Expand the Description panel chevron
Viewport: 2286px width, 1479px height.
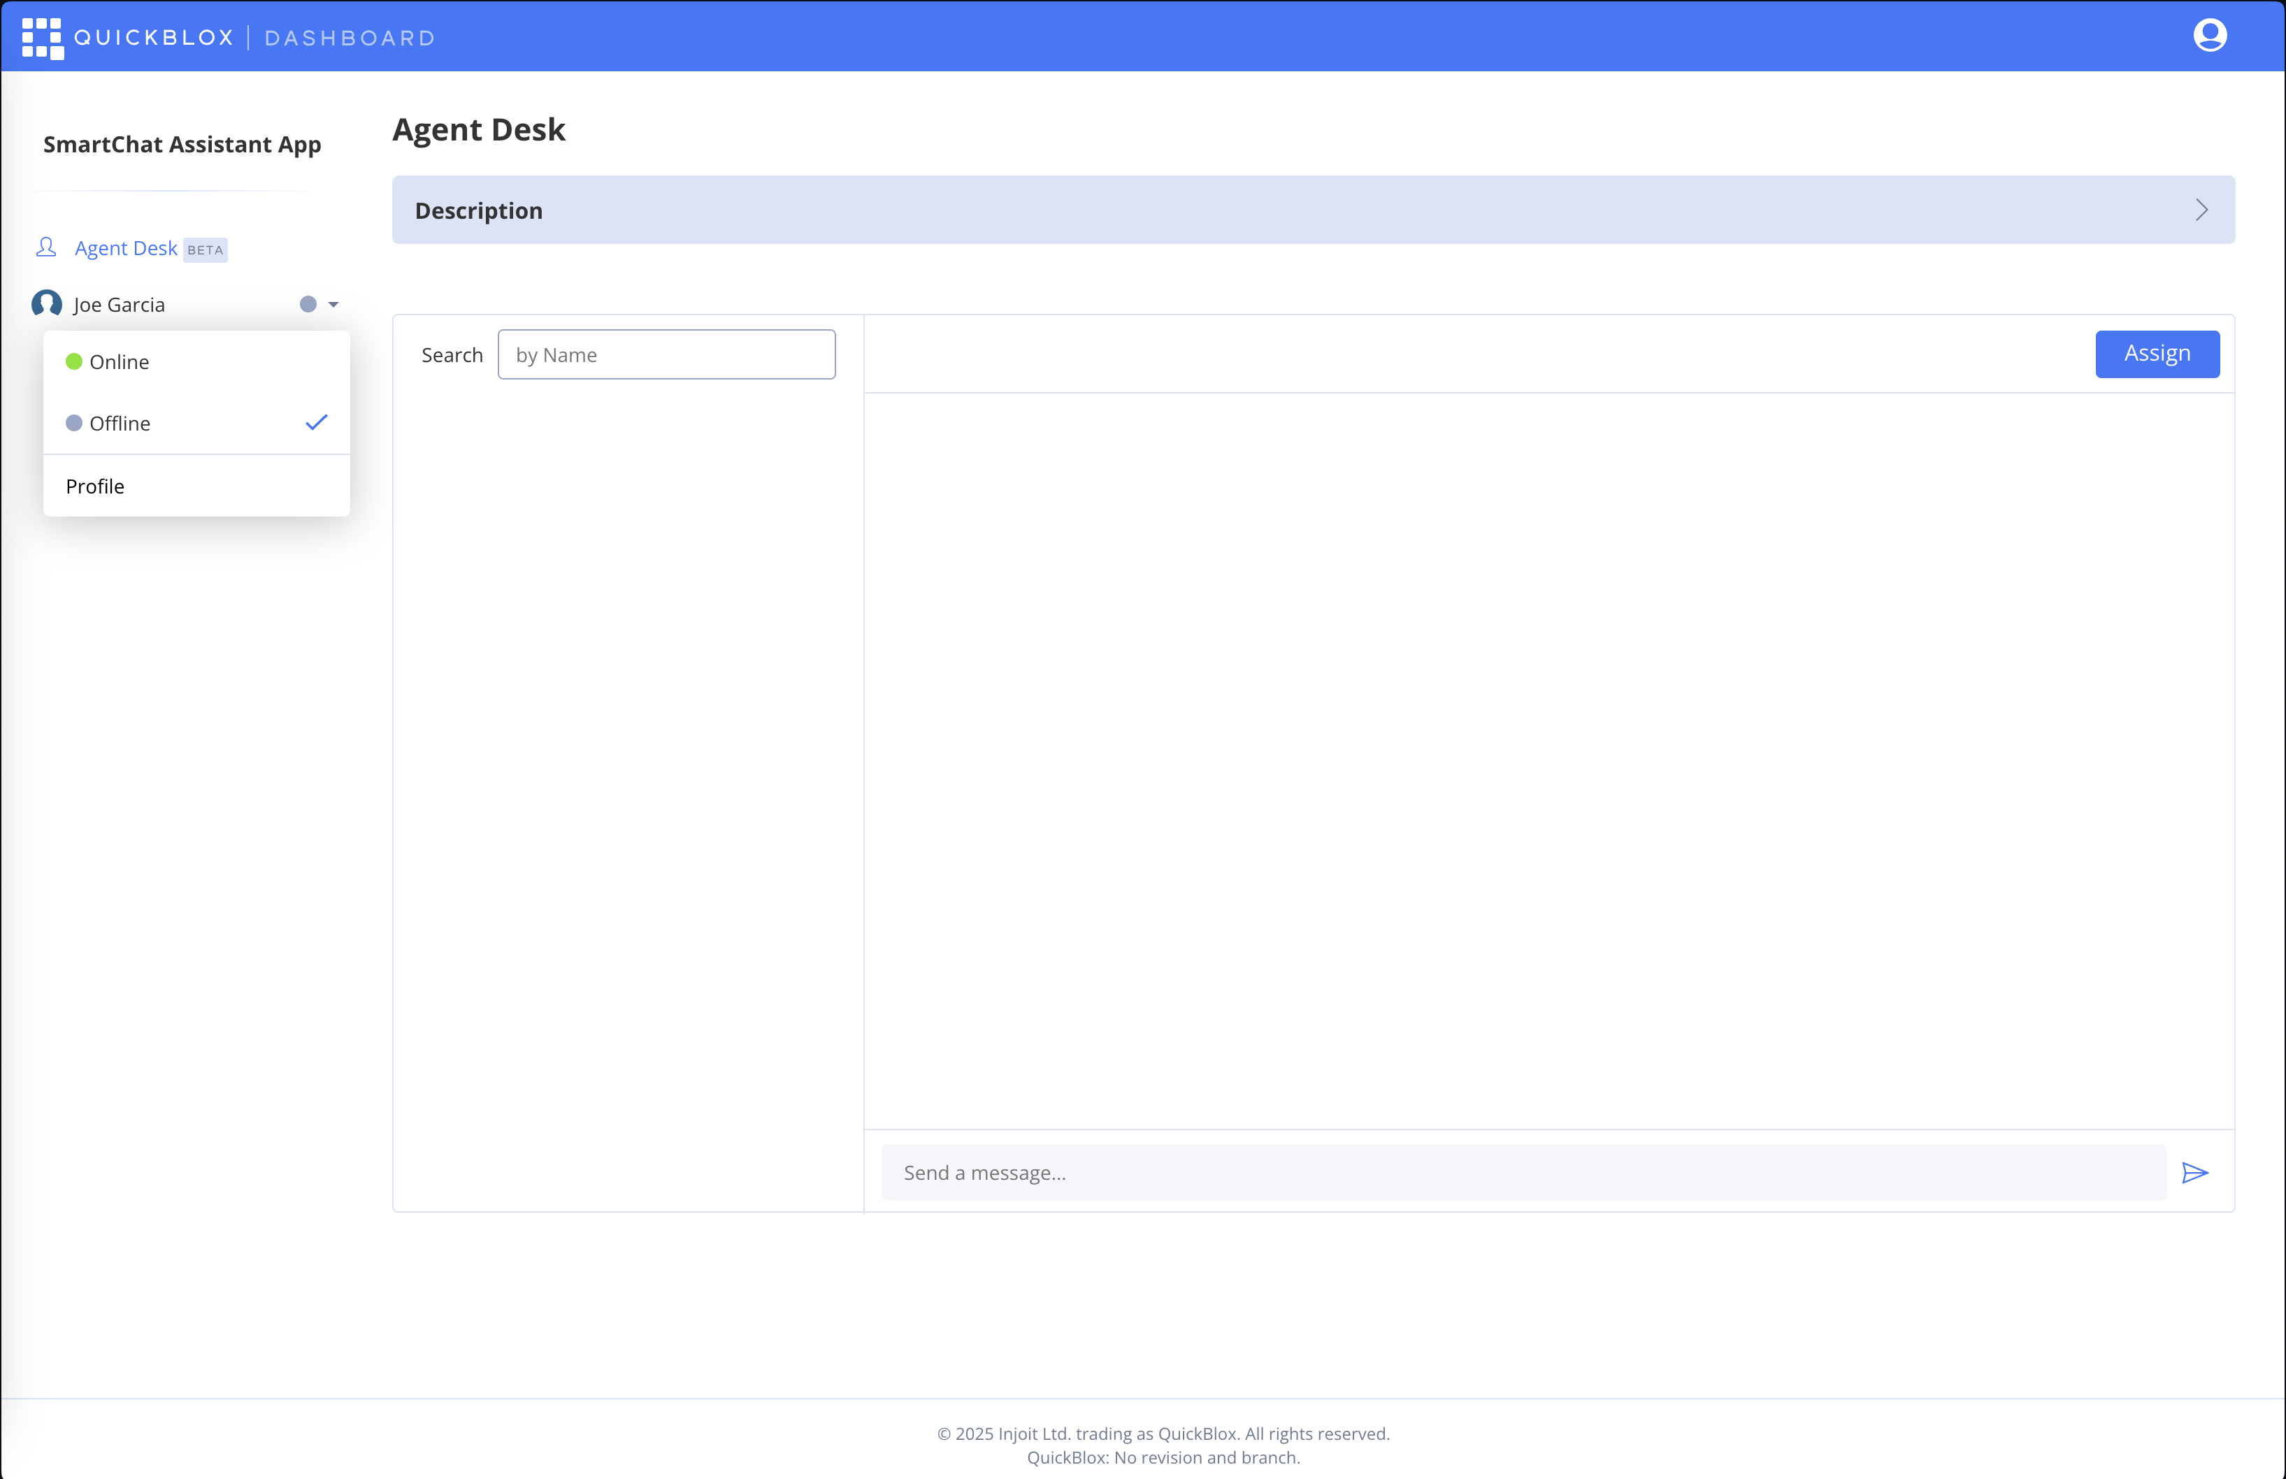point(2201,210)
